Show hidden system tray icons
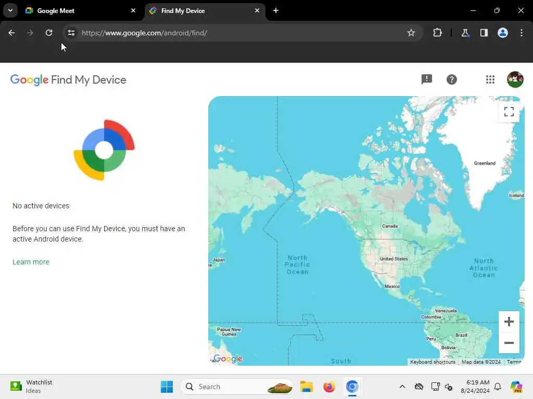 point(402,387)
